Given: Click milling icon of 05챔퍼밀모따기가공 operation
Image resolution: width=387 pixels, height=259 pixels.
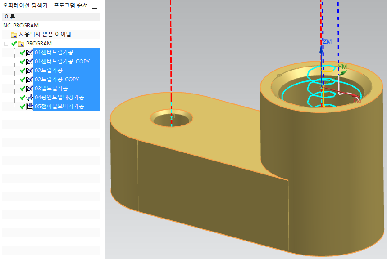Looking at the screenshot, I should [x=30, y=106].
